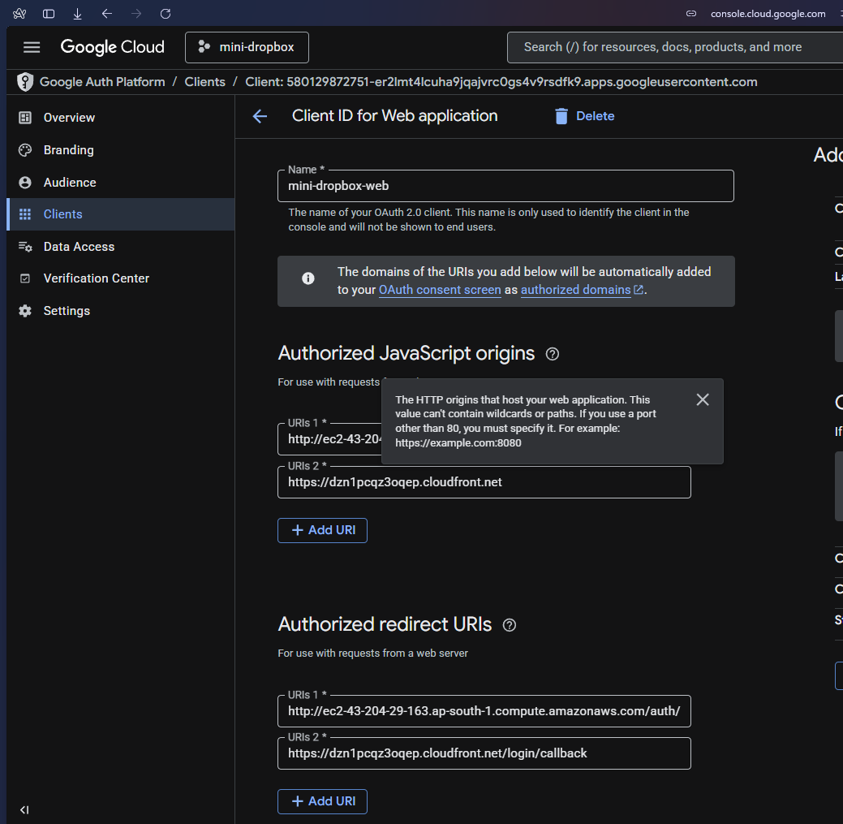
Task: Reload the page using browser refresh icon
Action: click(166, 14)
